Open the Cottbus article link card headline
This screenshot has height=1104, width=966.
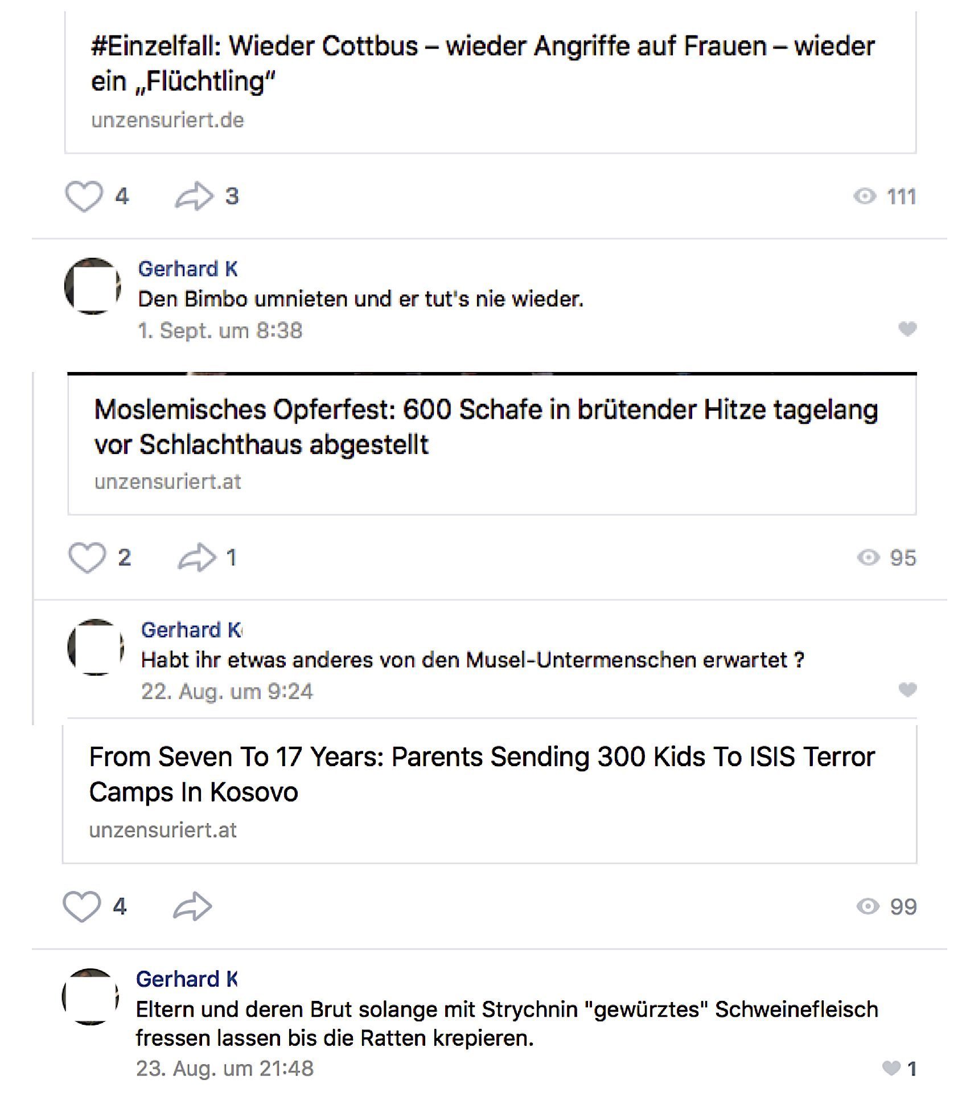[483, 63]
